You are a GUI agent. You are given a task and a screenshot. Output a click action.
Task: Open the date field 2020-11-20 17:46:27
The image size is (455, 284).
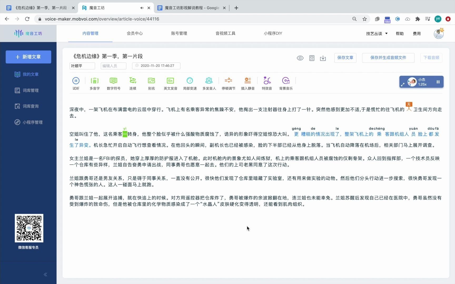[x=156, y=66]
